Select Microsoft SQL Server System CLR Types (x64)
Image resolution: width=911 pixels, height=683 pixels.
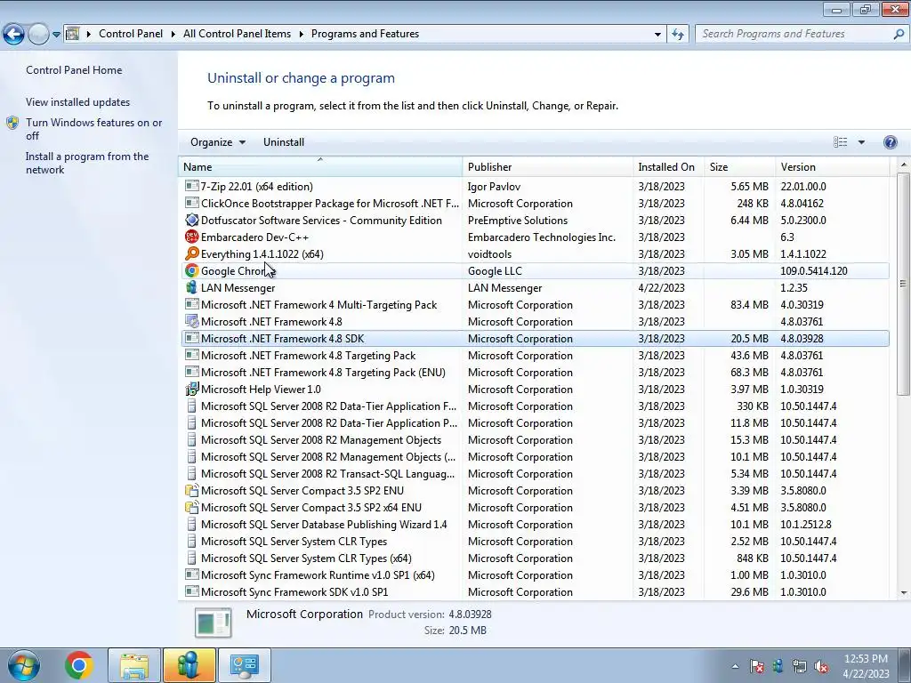click(535, 558)
